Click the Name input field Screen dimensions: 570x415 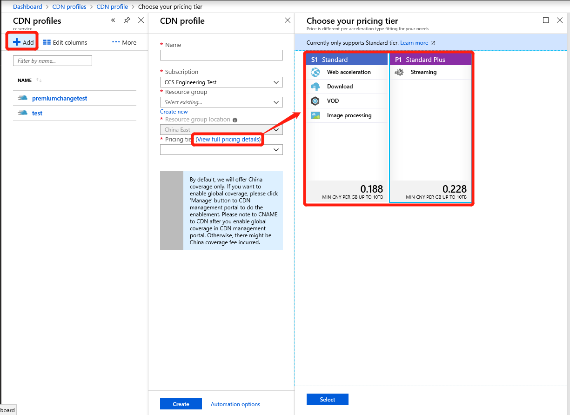221,55
